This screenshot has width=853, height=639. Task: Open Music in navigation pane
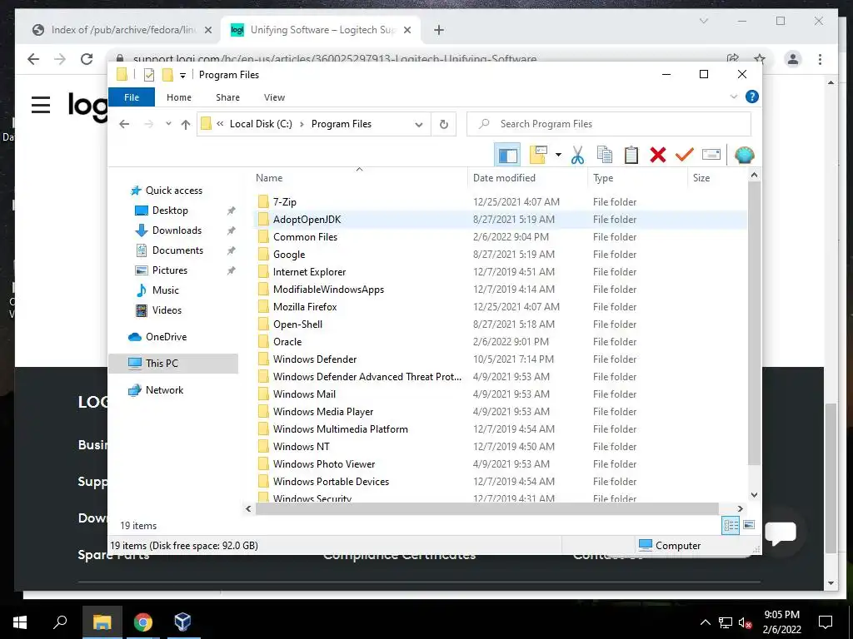click(x=166, y=290)
